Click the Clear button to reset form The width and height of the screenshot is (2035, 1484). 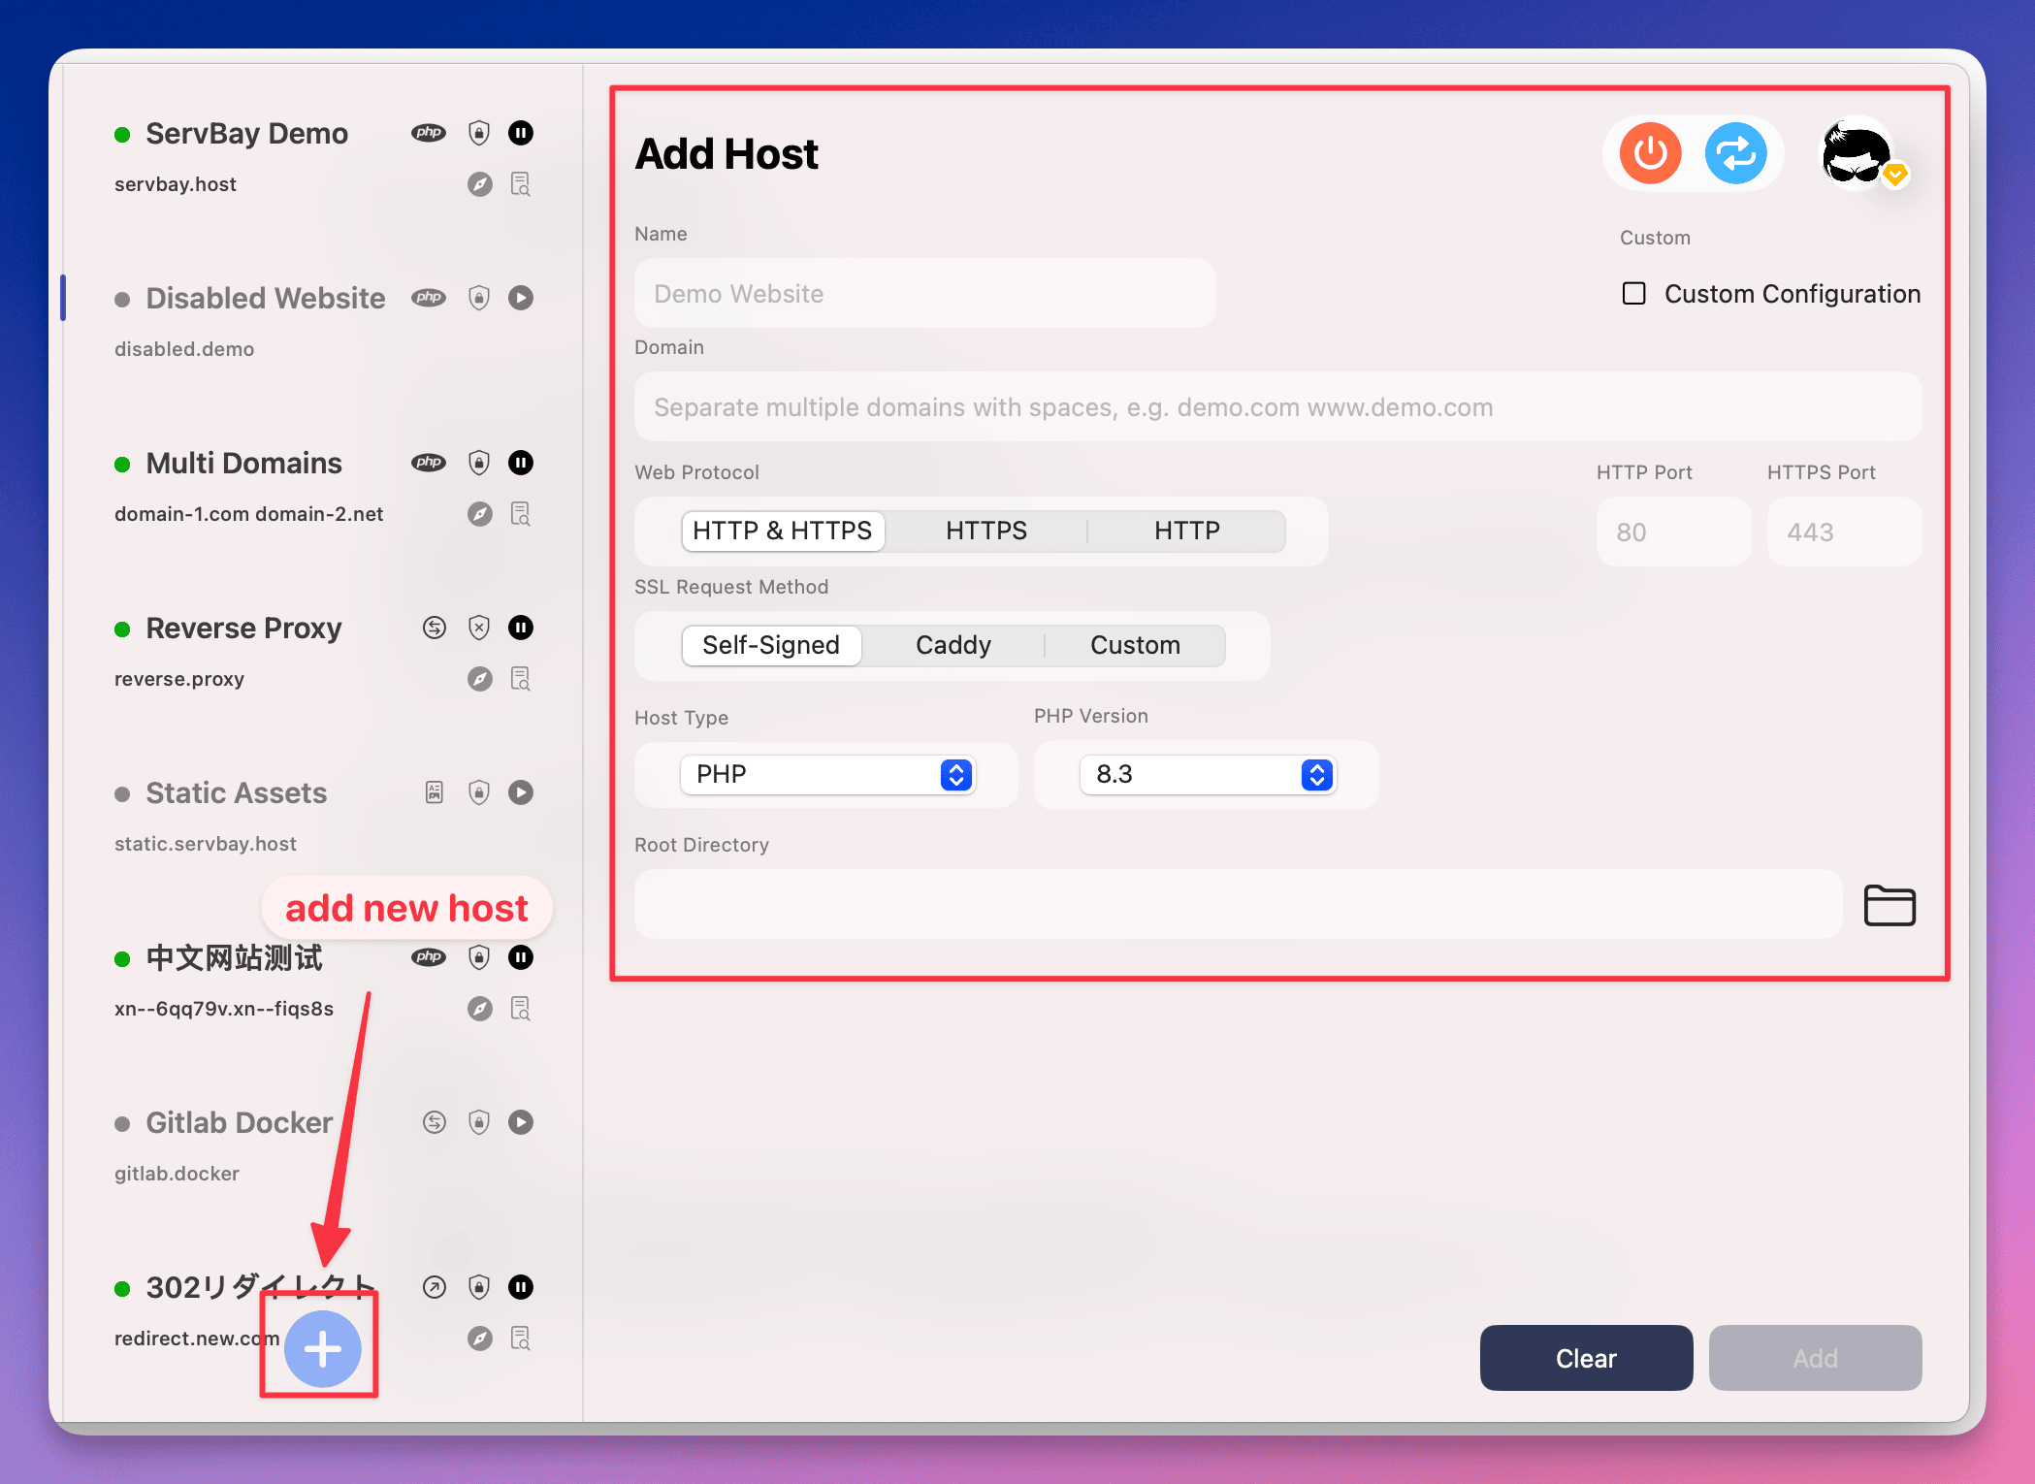[1585, 1356]
